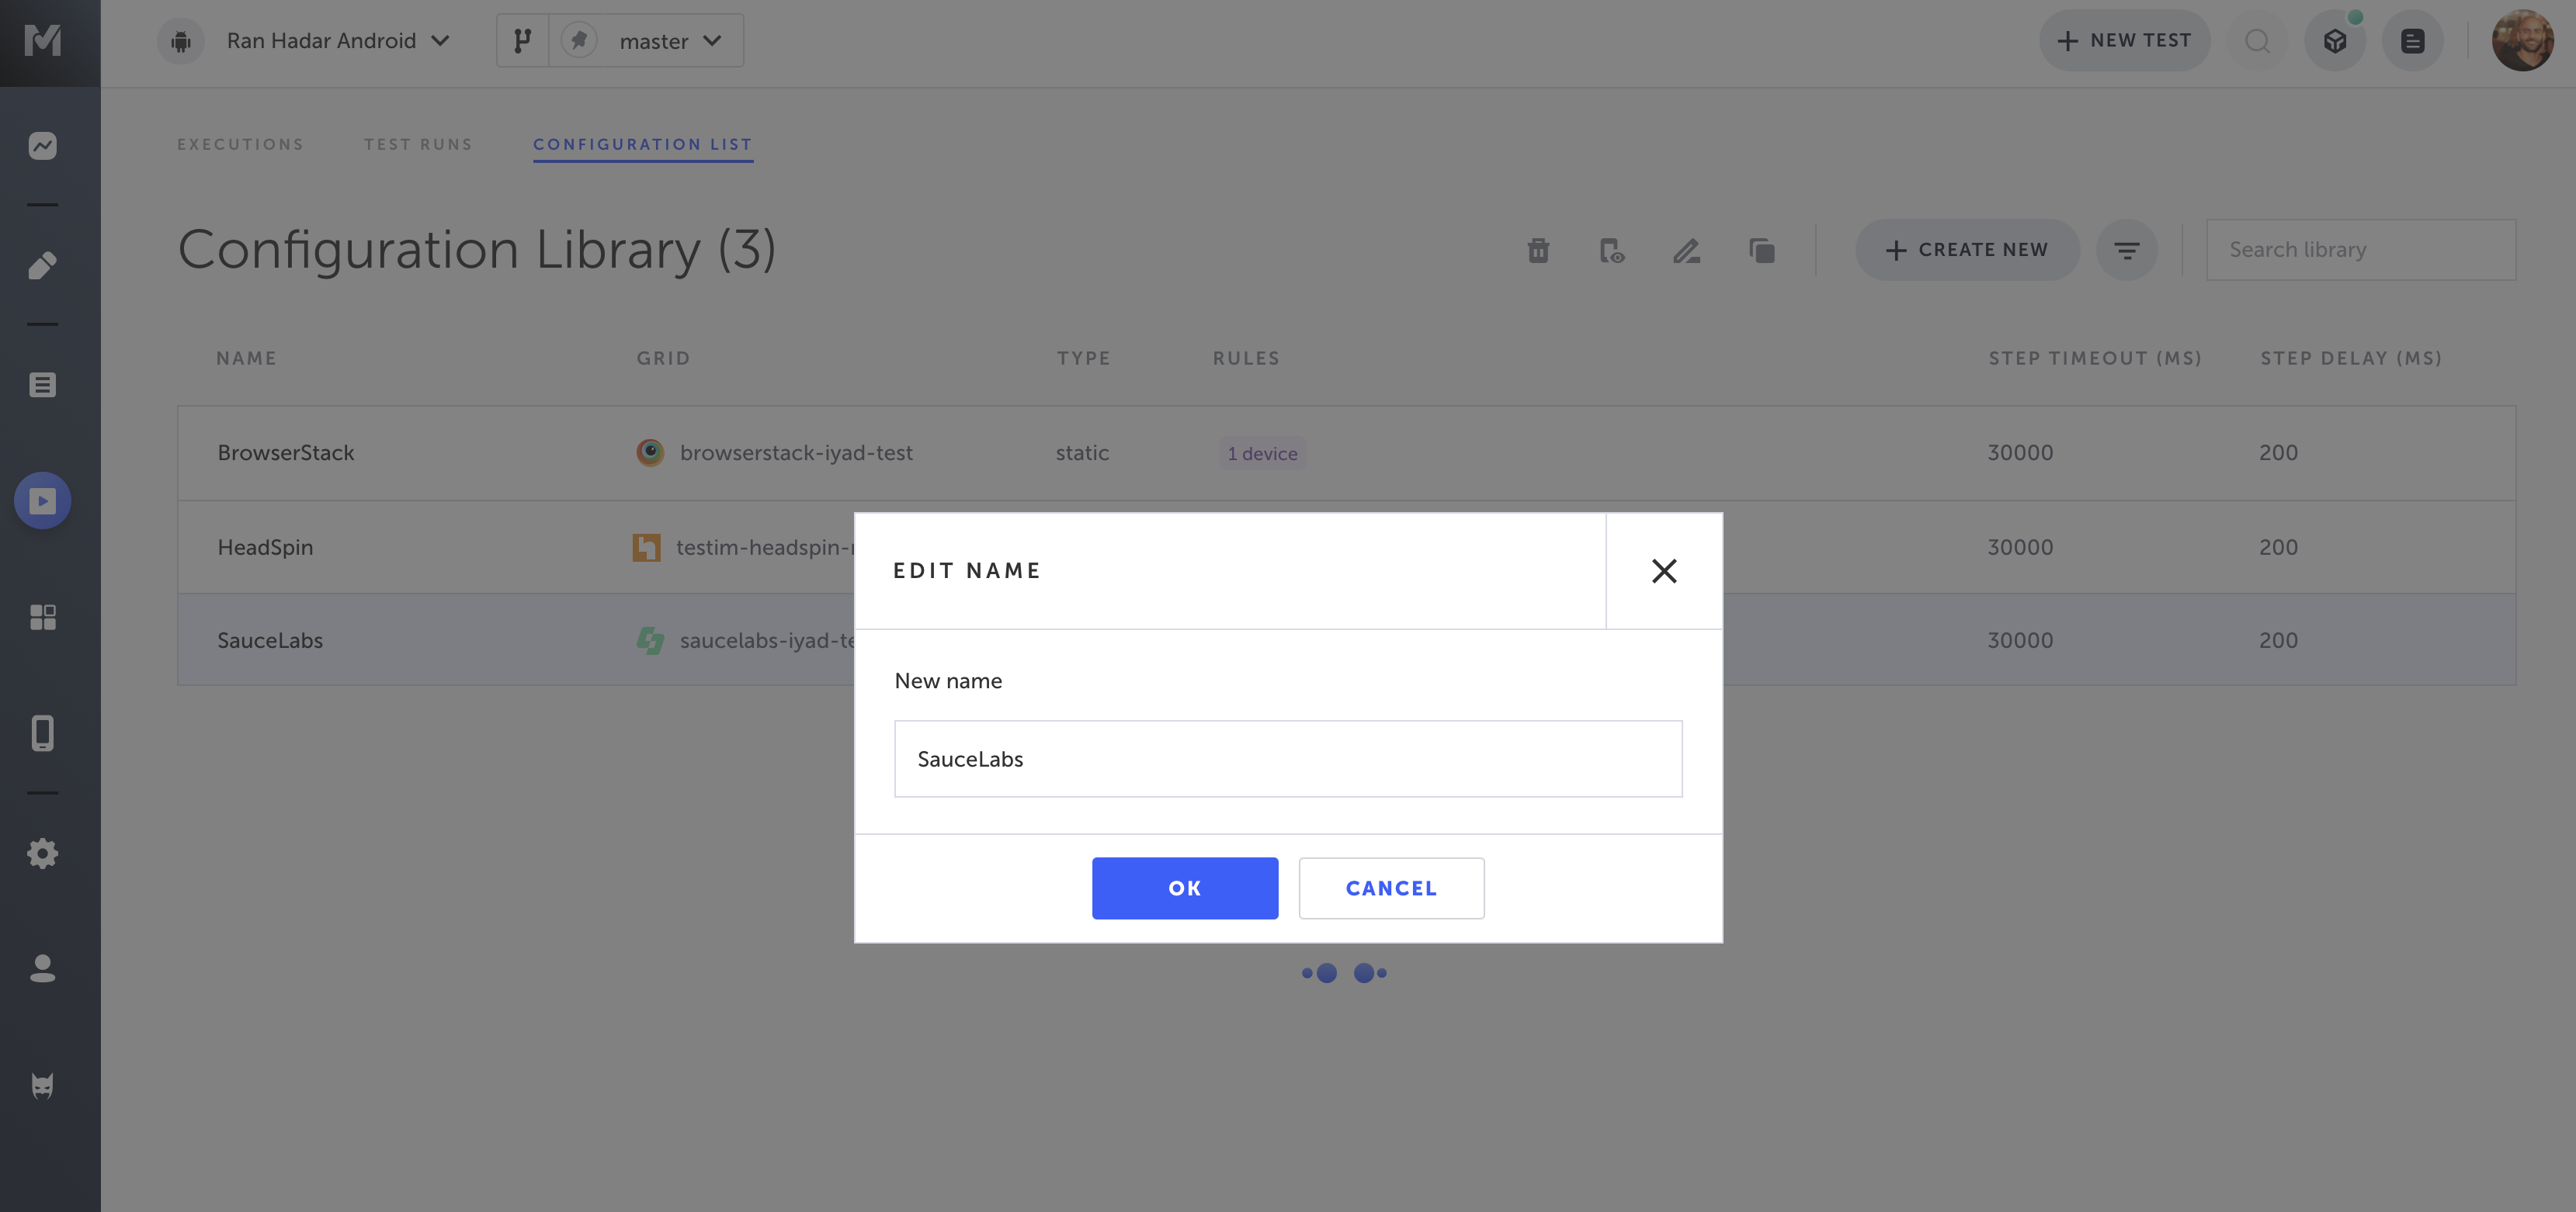2576x1212 pixels.
Task: Open the filter options icon
Action: point(2127,250)
